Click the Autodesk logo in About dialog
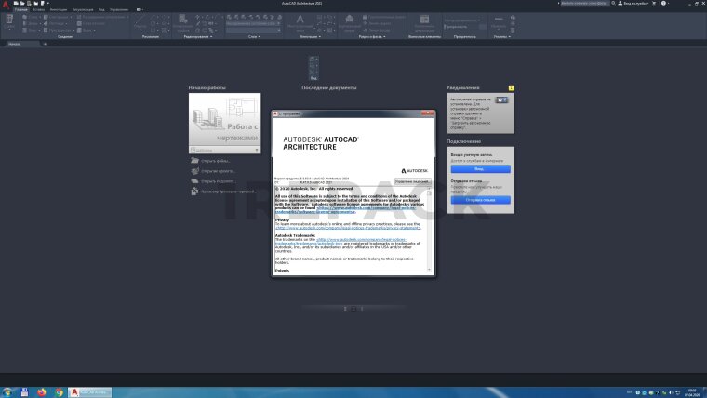This screenshot has height=398, width=707. coord(416,171)
